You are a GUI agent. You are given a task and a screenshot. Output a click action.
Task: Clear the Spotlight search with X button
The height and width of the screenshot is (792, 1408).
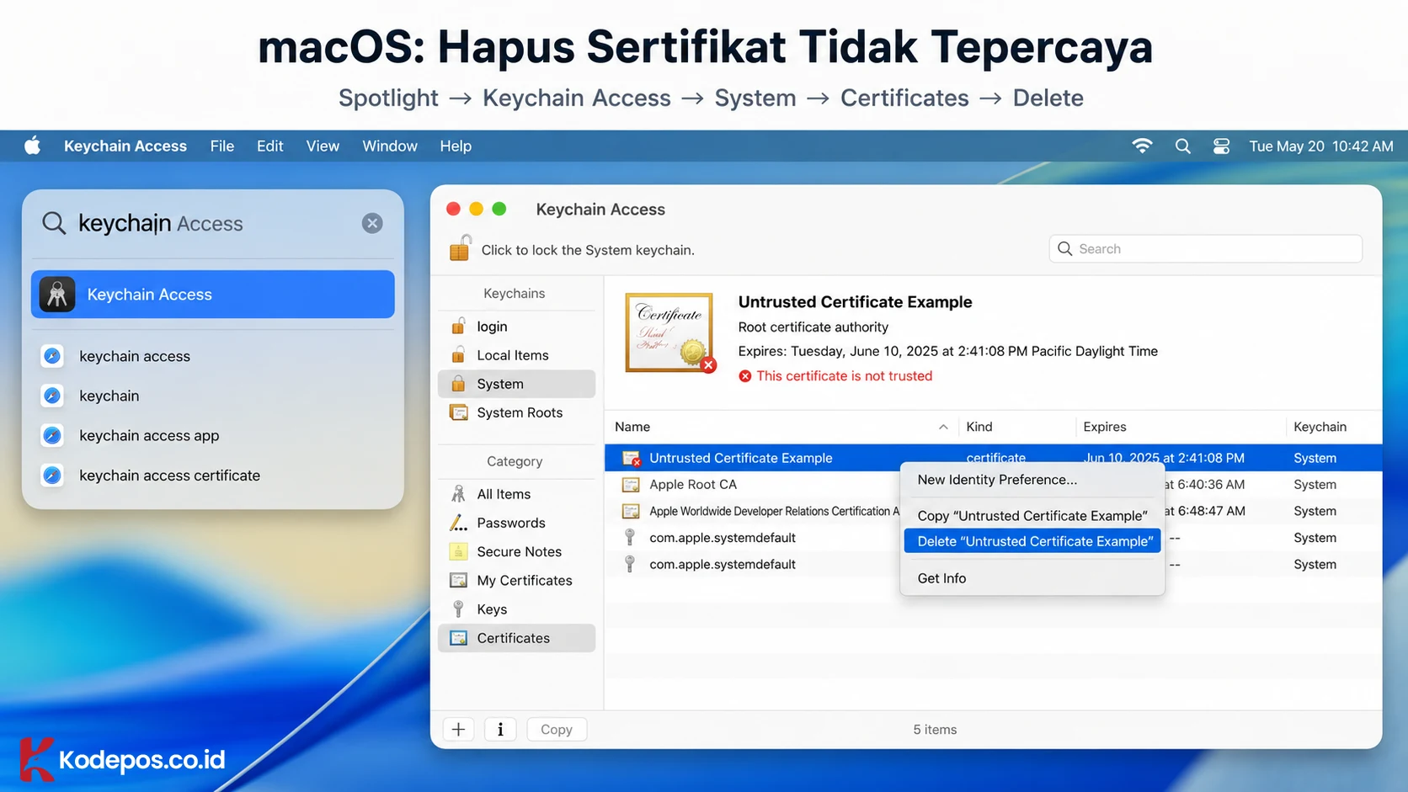point(372,223)
